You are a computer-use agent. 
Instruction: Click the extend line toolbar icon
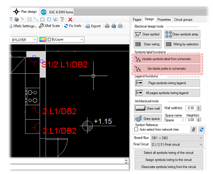click(36, 20)
